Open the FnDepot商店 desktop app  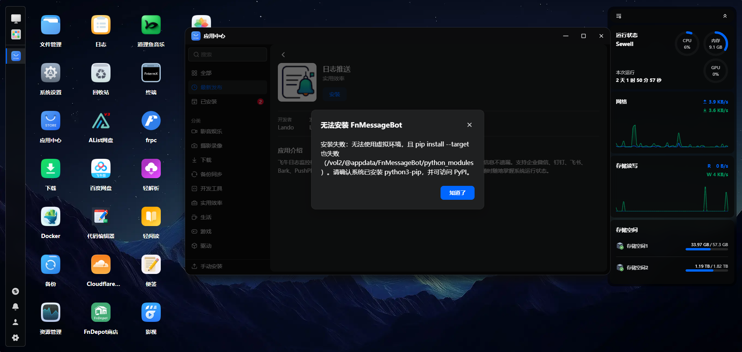101,313
